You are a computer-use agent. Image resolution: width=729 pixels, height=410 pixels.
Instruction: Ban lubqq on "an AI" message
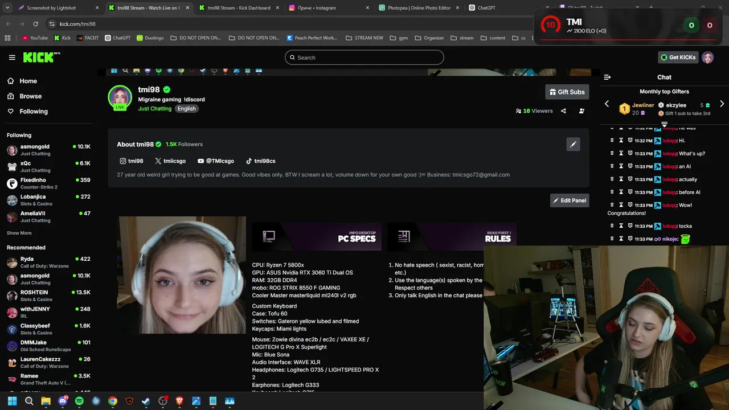click(x=630, y=166)
